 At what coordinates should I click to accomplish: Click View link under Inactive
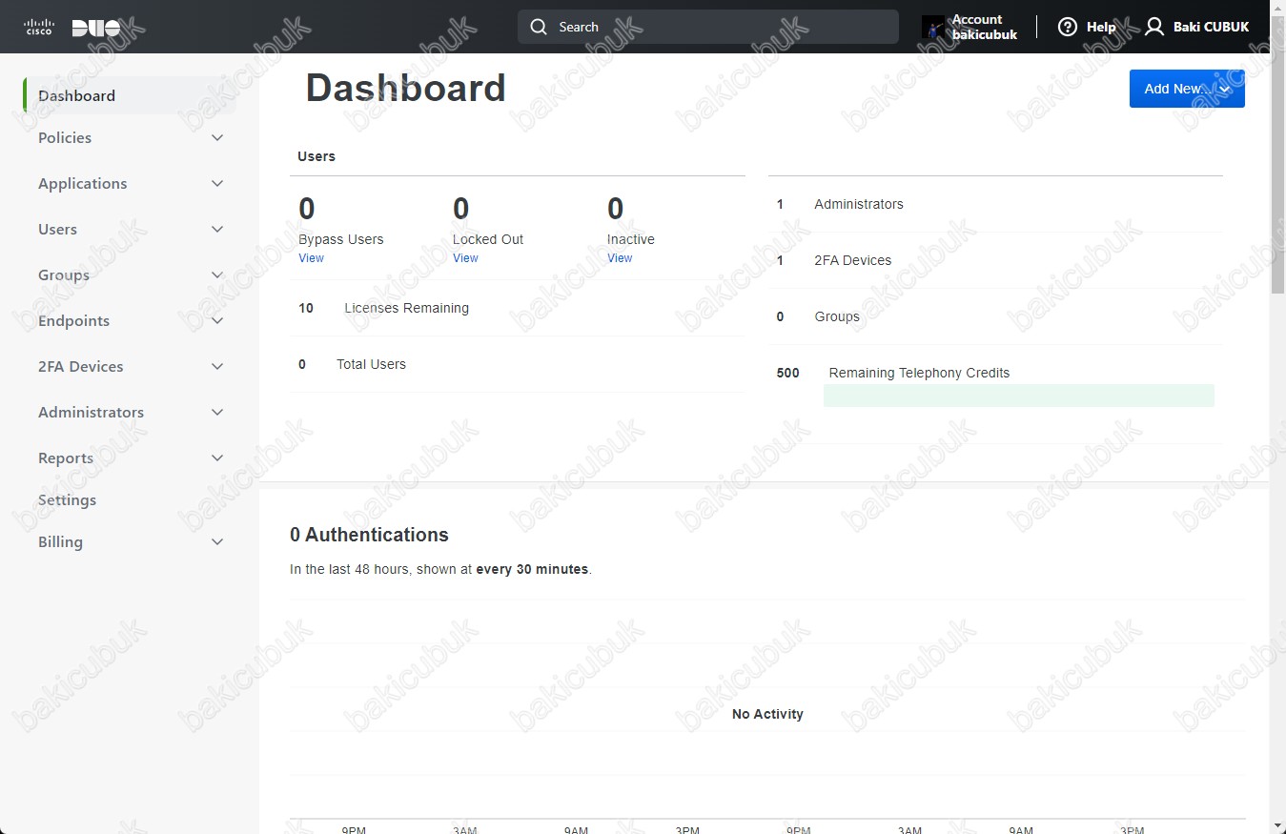click(x=620, y=258)
